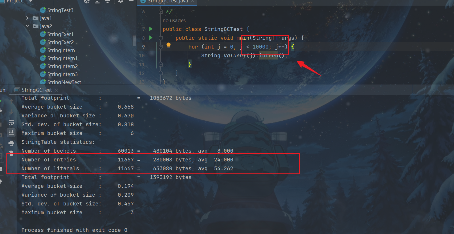
Task: Select StringExer1 in the project tree
Action: point(60,34)
